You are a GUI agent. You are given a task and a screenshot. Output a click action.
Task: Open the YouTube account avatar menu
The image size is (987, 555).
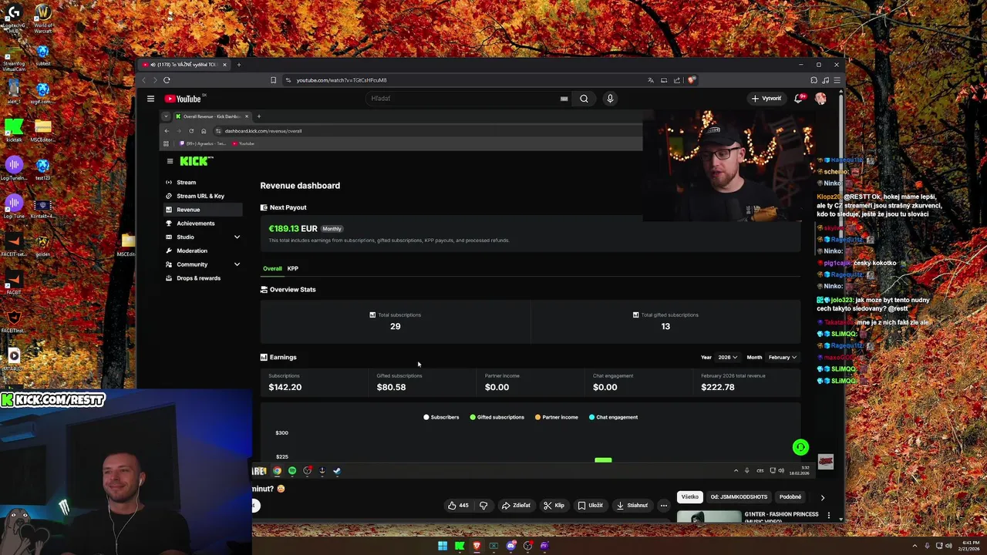820,99
